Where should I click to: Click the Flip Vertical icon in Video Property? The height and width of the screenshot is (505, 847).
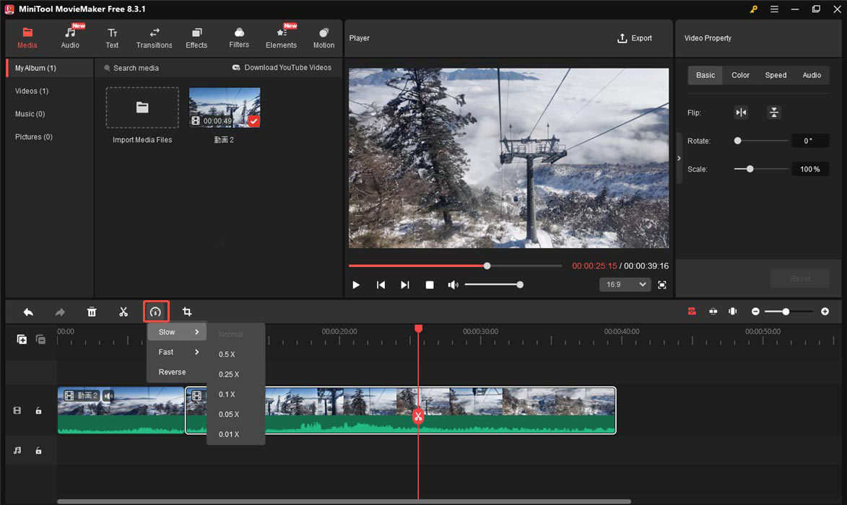[x=773, y=113]
